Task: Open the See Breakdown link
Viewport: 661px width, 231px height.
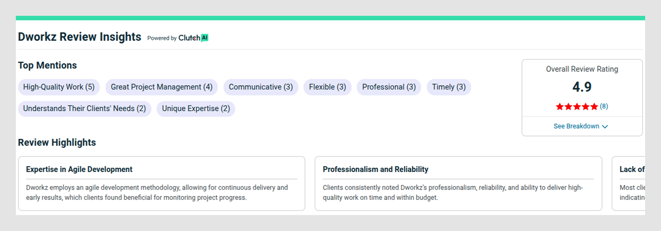Action: tap(581, 126)
